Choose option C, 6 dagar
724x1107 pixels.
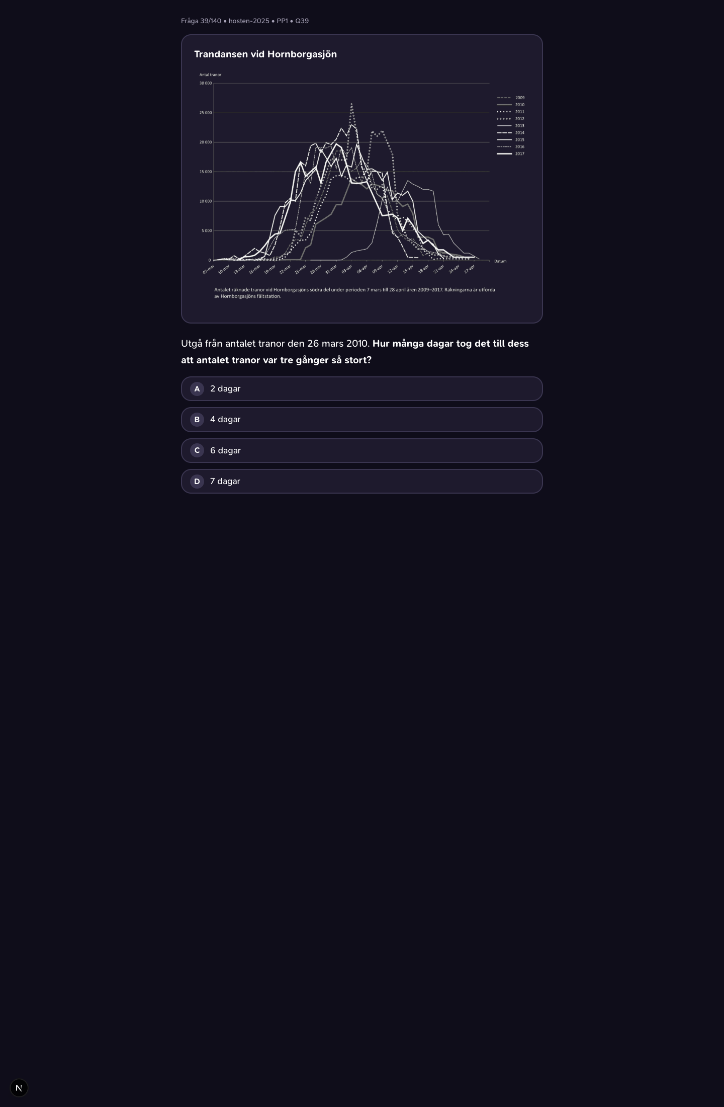pos(362,451)
